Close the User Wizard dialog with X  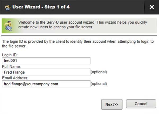[152, 7]
